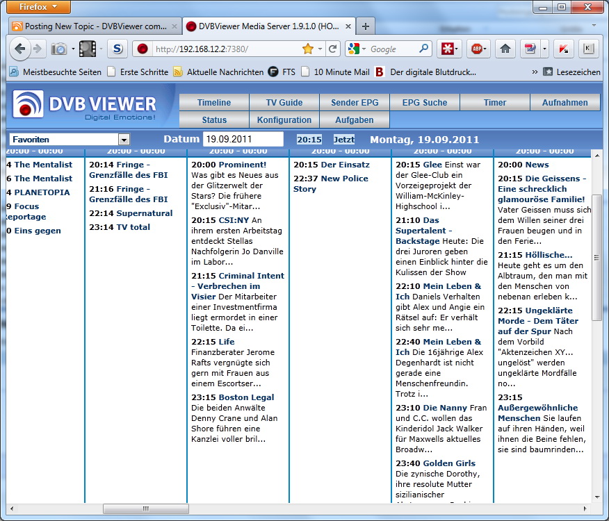The image size is (609, 521).
Task: Open the notepad icon dropdown arrow
Action: tap(544, 49)
